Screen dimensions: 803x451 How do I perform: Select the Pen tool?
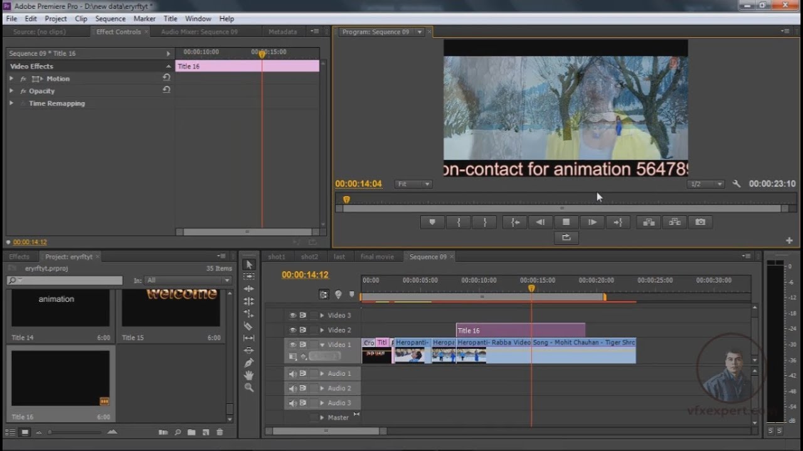tap(249, 363)
